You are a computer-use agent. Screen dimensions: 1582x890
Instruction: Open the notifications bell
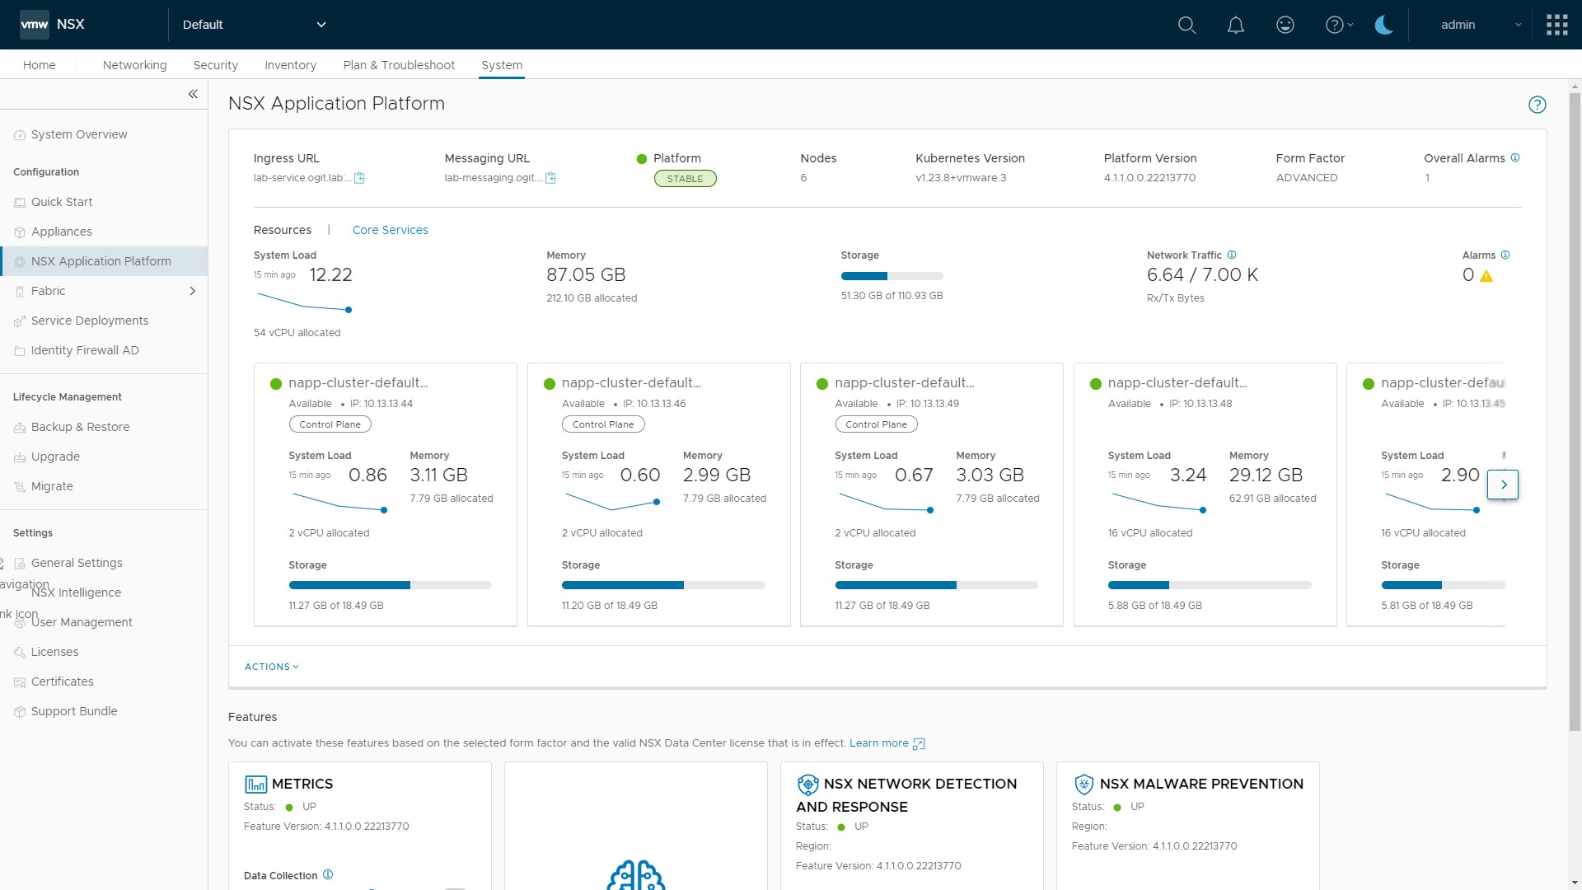click(x=1235, y=25)
